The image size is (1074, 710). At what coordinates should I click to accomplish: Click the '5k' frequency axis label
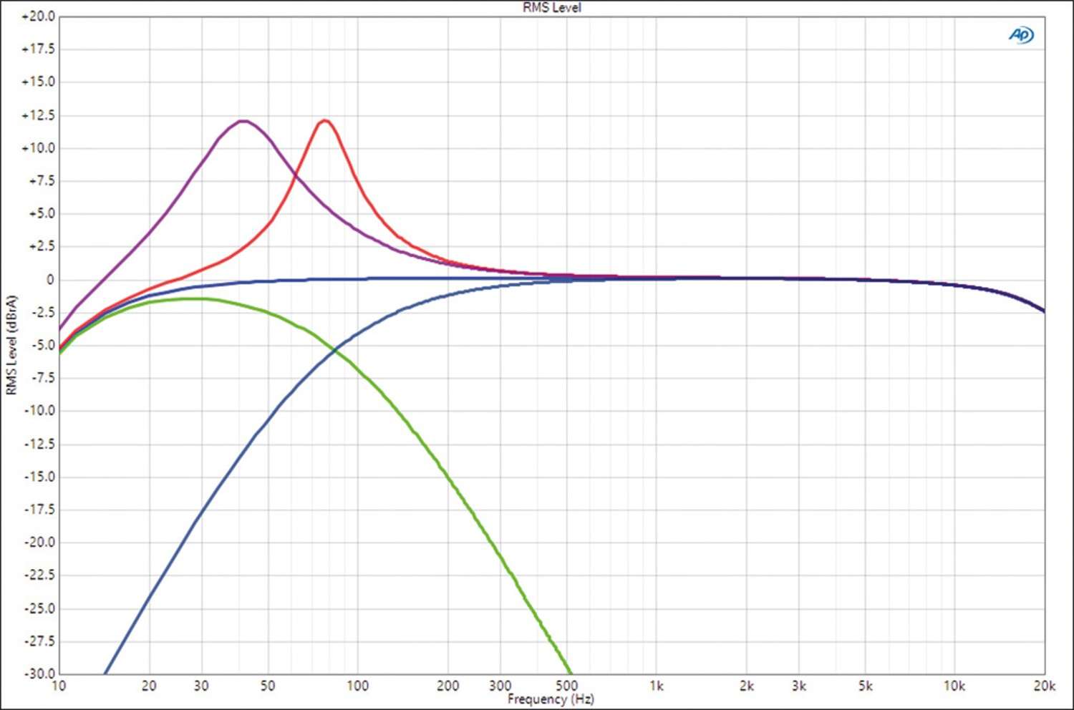pyautogui.click(x=866, y=686)
